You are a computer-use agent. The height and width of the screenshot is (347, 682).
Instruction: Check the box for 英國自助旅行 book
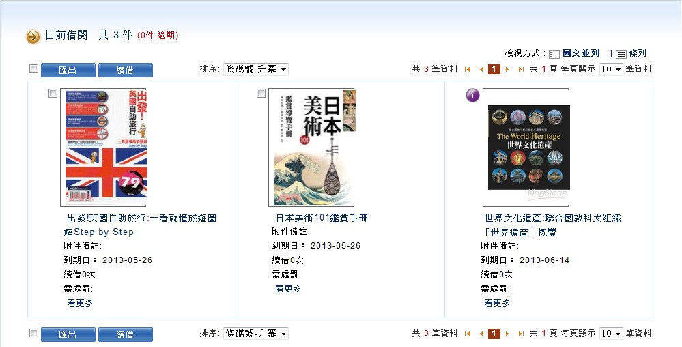coord(53,93)
